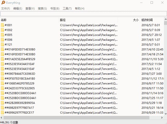Click the Everything app icon in title bar
Screen dimensions: 167x124
pos(3,3)
